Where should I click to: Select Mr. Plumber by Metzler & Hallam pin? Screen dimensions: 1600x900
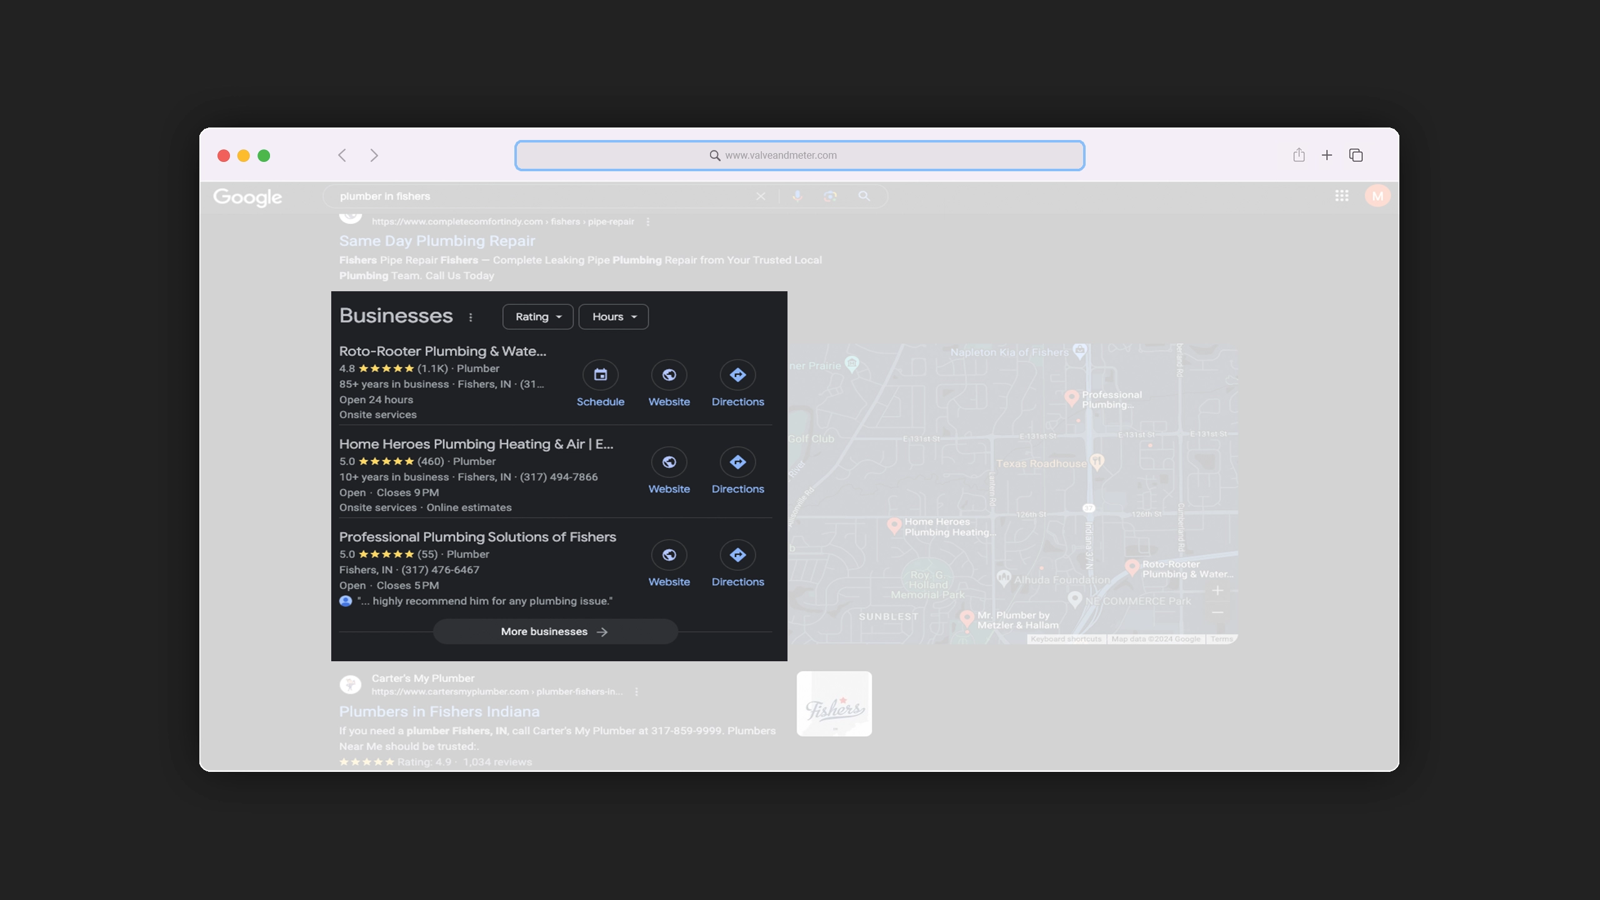pos(967,619)
